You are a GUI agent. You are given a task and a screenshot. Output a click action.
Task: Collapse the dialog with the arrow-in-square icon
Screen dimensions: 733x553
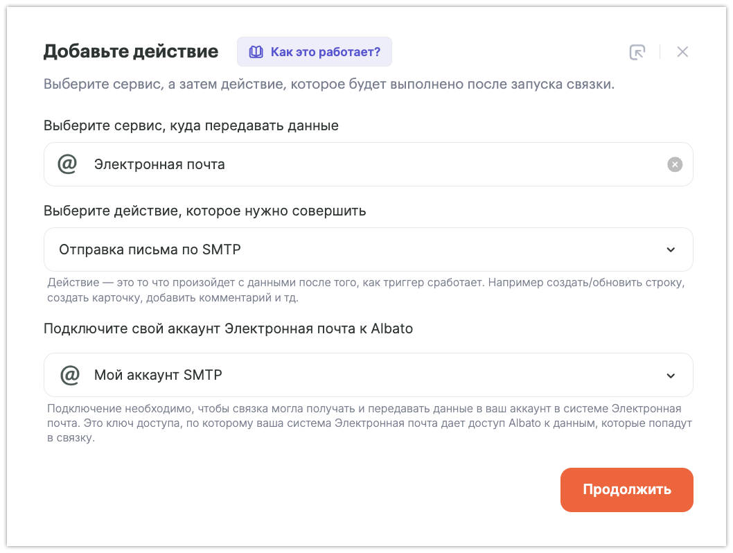(637, 52)
